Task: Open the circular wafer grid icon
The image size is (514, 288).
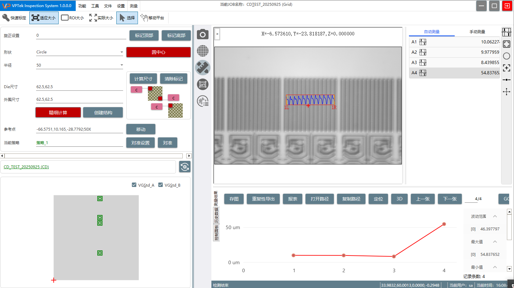Action: click(203, 51)
